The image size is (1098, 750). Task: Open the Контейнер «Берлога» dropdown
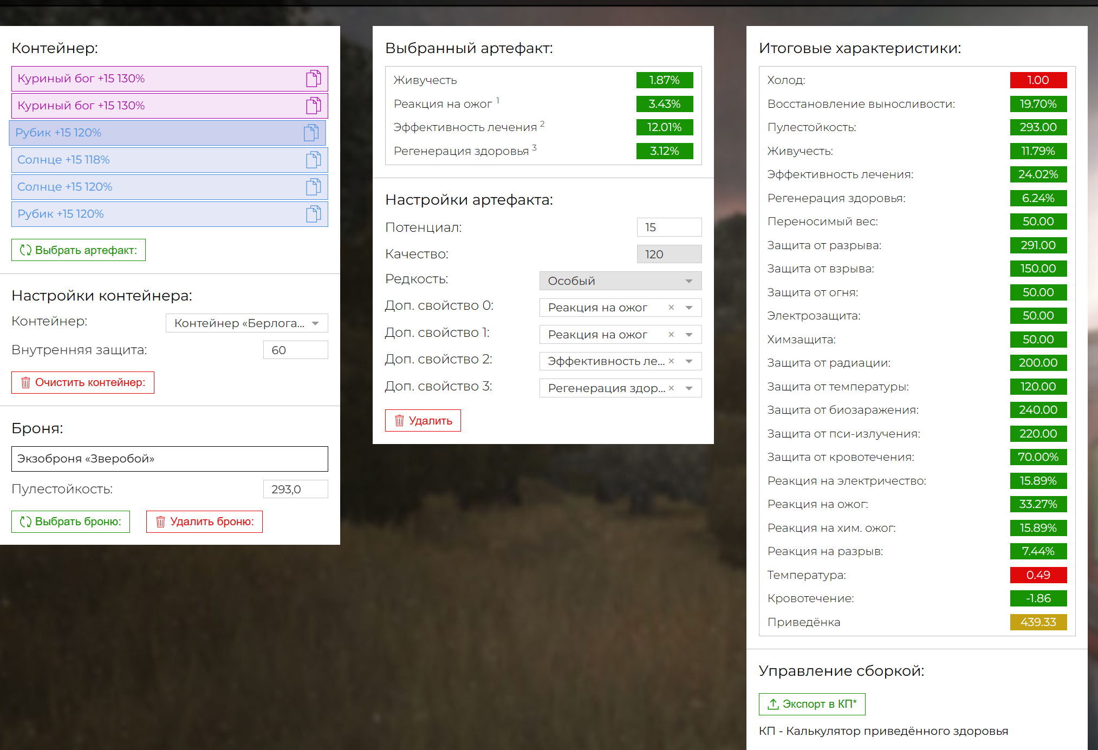pyautogui.click(x=247, y=323)
